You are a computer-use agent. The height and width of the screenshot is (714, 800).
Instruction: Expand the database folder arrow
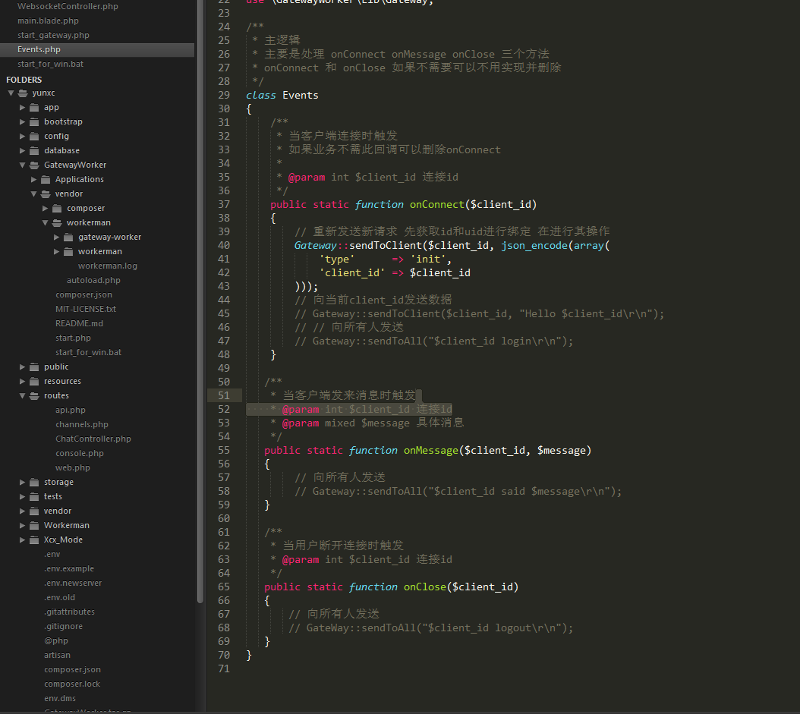tap(22, 150)
